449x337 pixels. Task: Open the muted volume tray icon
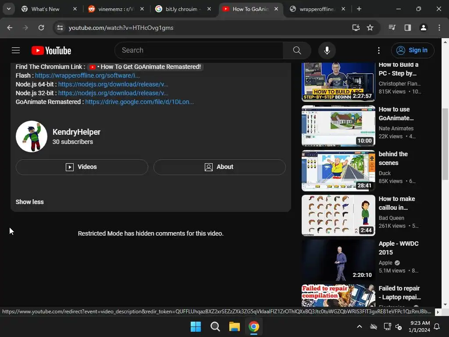[398, 326]
